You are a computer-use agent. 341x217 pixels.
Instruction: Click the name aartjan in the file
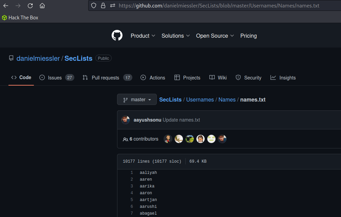pos(148,200)
